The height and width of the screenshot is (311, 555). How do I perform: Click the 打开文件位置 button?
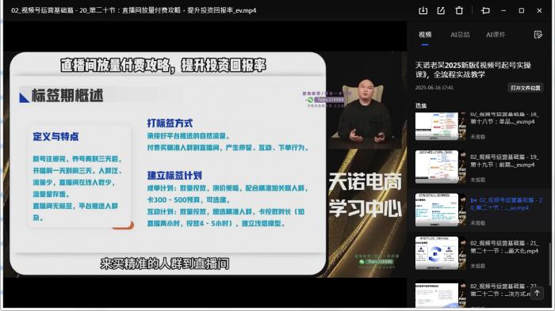tap(525, 88)
